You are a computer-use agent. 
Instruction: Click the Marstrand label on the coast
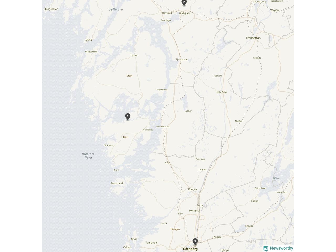point(117,183)
